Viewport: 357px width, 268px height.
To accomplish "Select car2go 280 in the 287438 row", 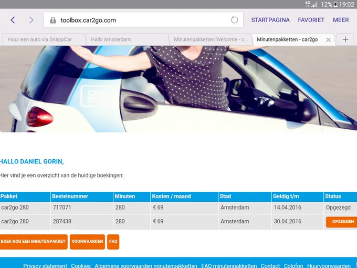I will (25, 222).
